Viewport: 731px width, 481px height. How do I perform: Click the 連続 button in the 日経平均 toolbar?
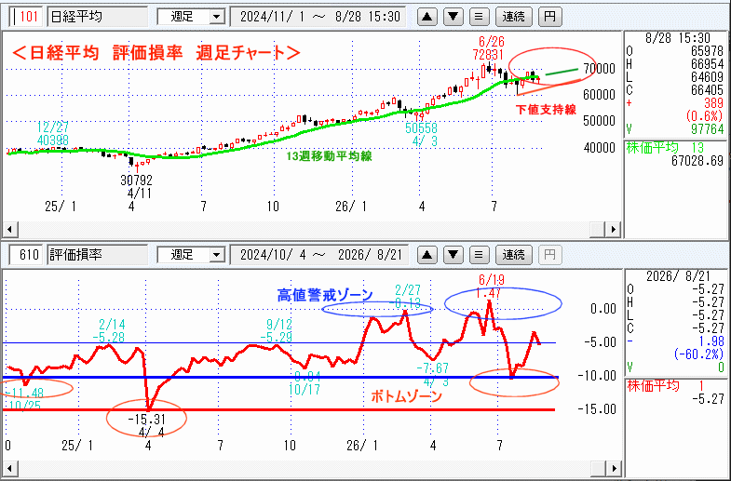click(x=513, y=18)
